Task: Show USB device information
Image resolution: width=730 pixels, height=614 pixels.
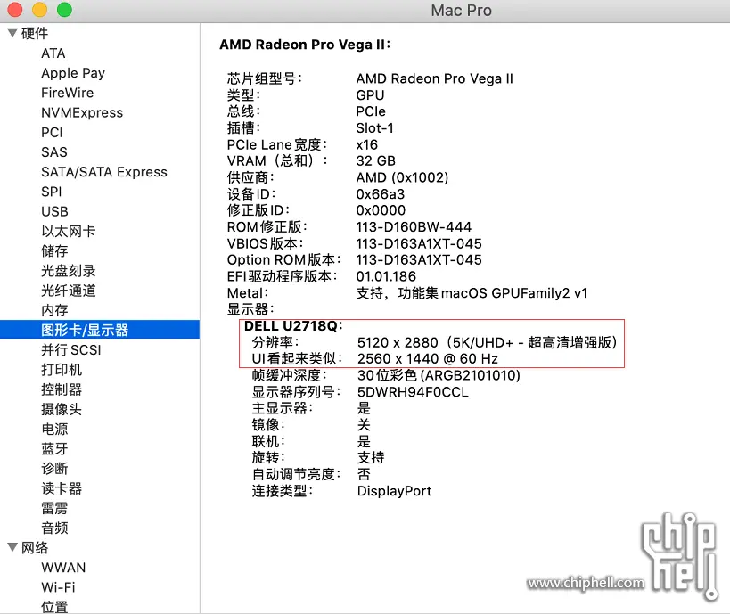Action: (x=54, y=211)
